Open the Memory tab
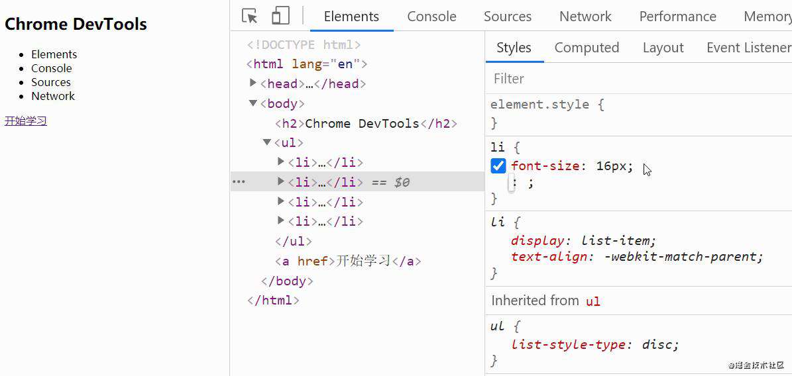 click(767, 16)
